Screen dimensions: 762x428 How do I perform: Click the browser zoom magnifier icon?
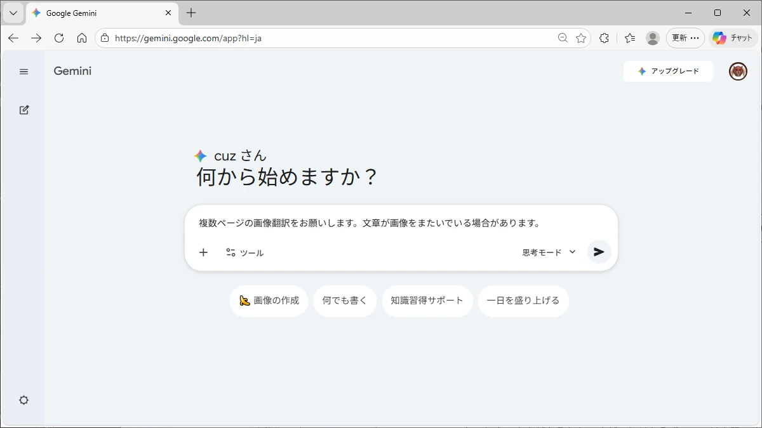coord(563,38)
